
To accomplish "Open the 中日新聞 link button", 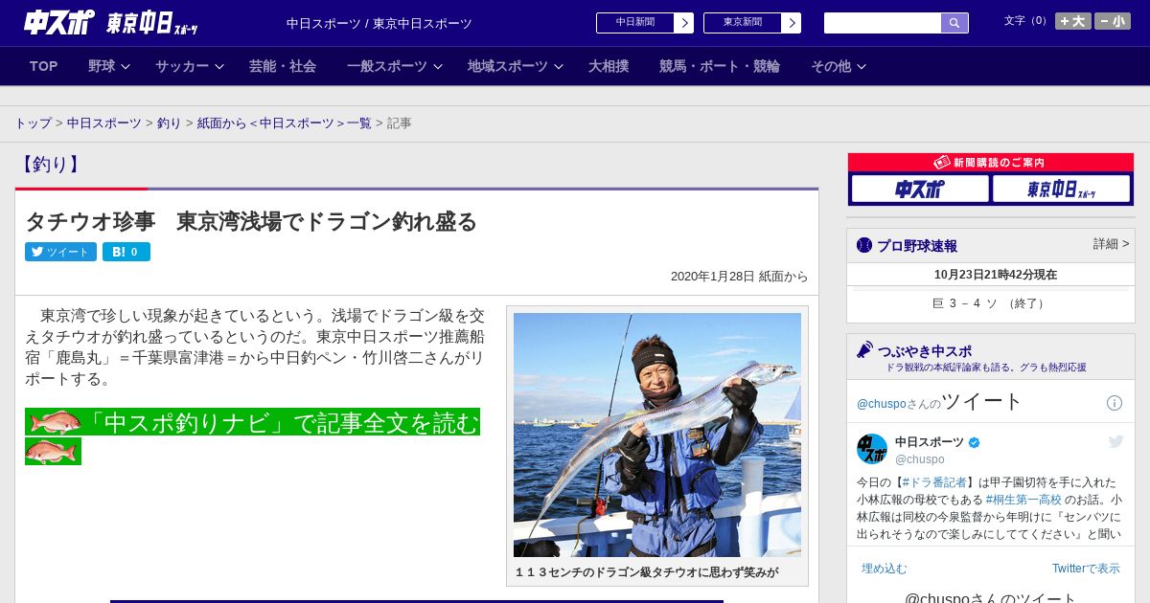I will [635, 23].
